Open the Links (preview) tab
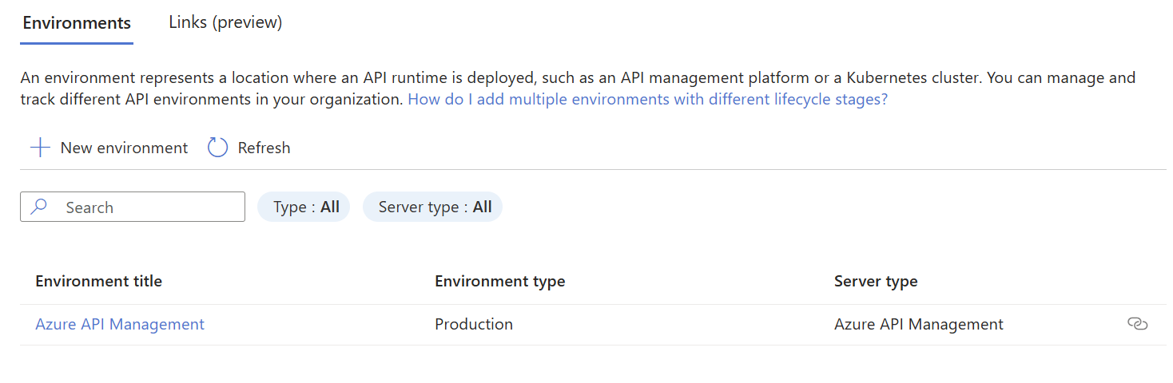1173x383 pixels. (225, 22)
